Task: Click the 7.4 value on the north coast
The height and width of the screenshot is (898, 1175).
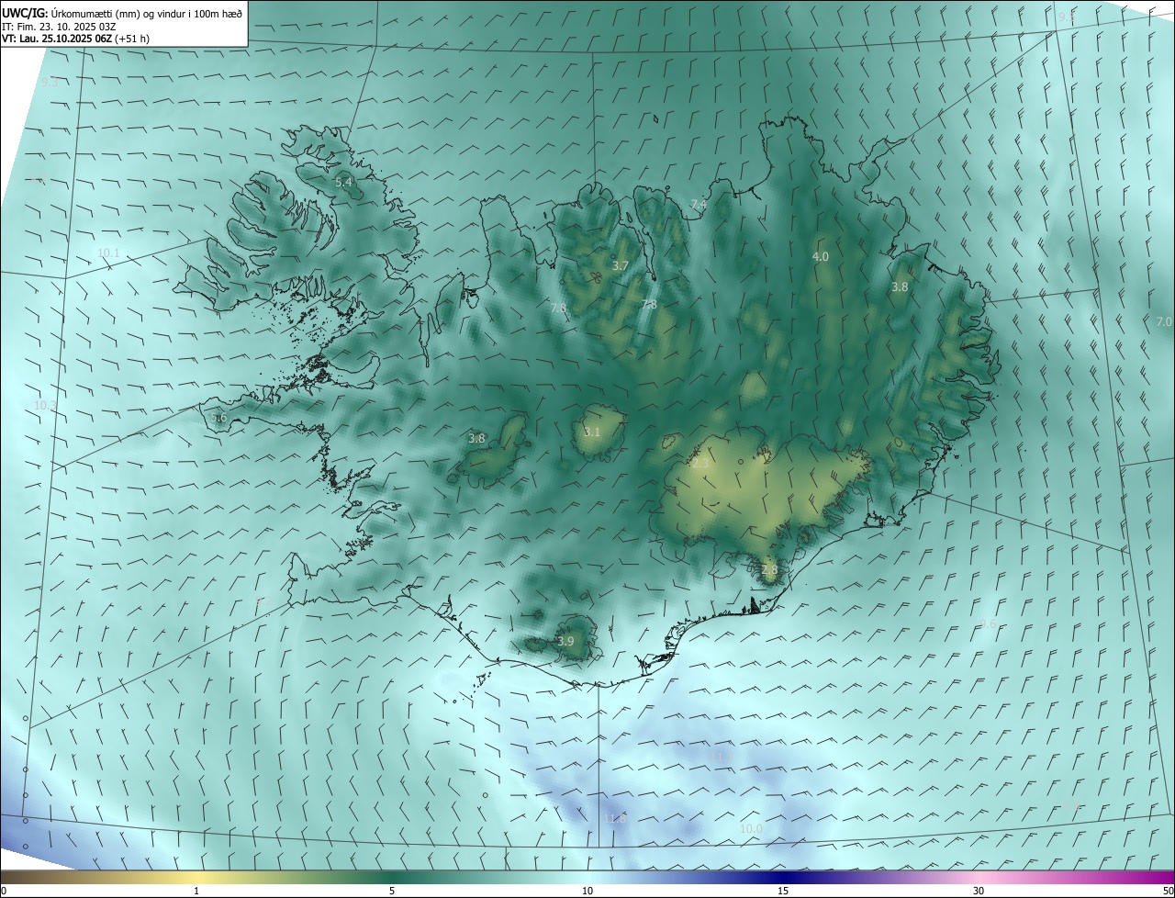Action: 699,204
